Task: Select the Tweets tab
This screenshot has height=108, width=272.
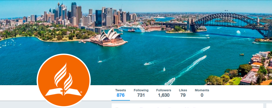Action: tap(121, 93)
